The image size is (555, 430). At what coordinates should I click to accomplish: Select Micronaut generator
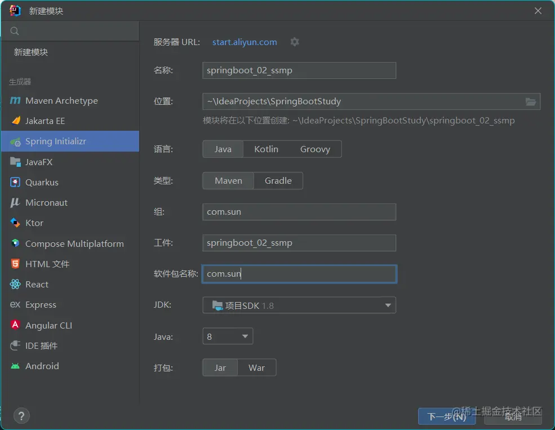click(70, 202)
